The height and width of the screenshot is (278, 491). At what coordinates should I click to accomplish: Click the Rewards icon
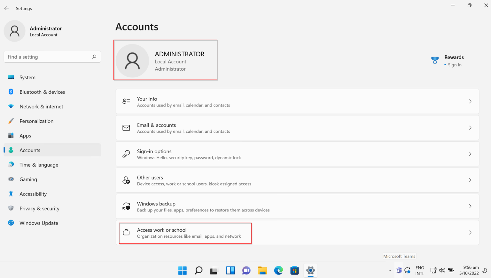click(x=435, y=60)
